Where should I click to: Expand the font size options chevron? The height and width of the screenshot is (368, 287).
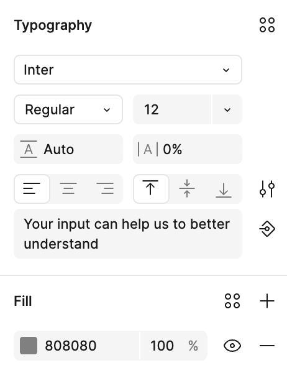(227, 109)
